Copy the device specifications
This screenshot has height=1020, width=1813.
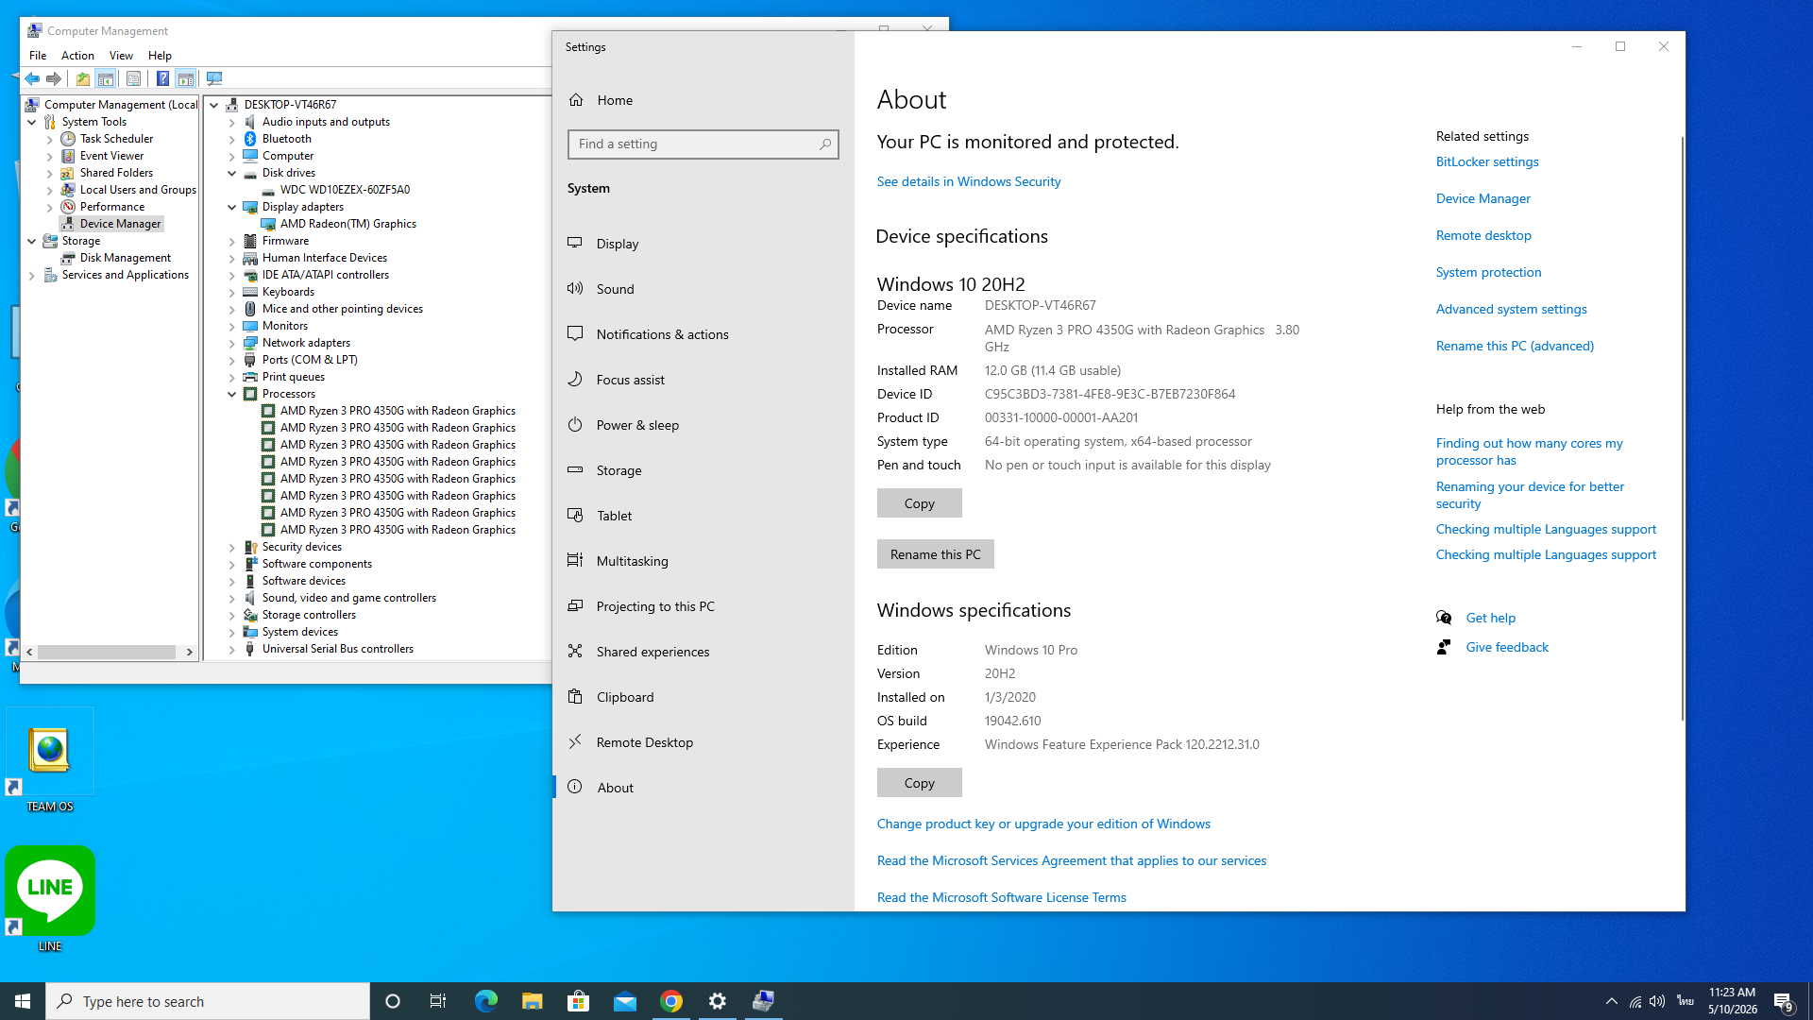click(x=919, y=503)
